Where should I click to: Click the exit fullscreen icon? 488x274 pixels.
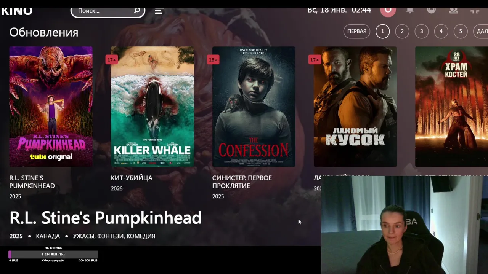coord(475,11)
